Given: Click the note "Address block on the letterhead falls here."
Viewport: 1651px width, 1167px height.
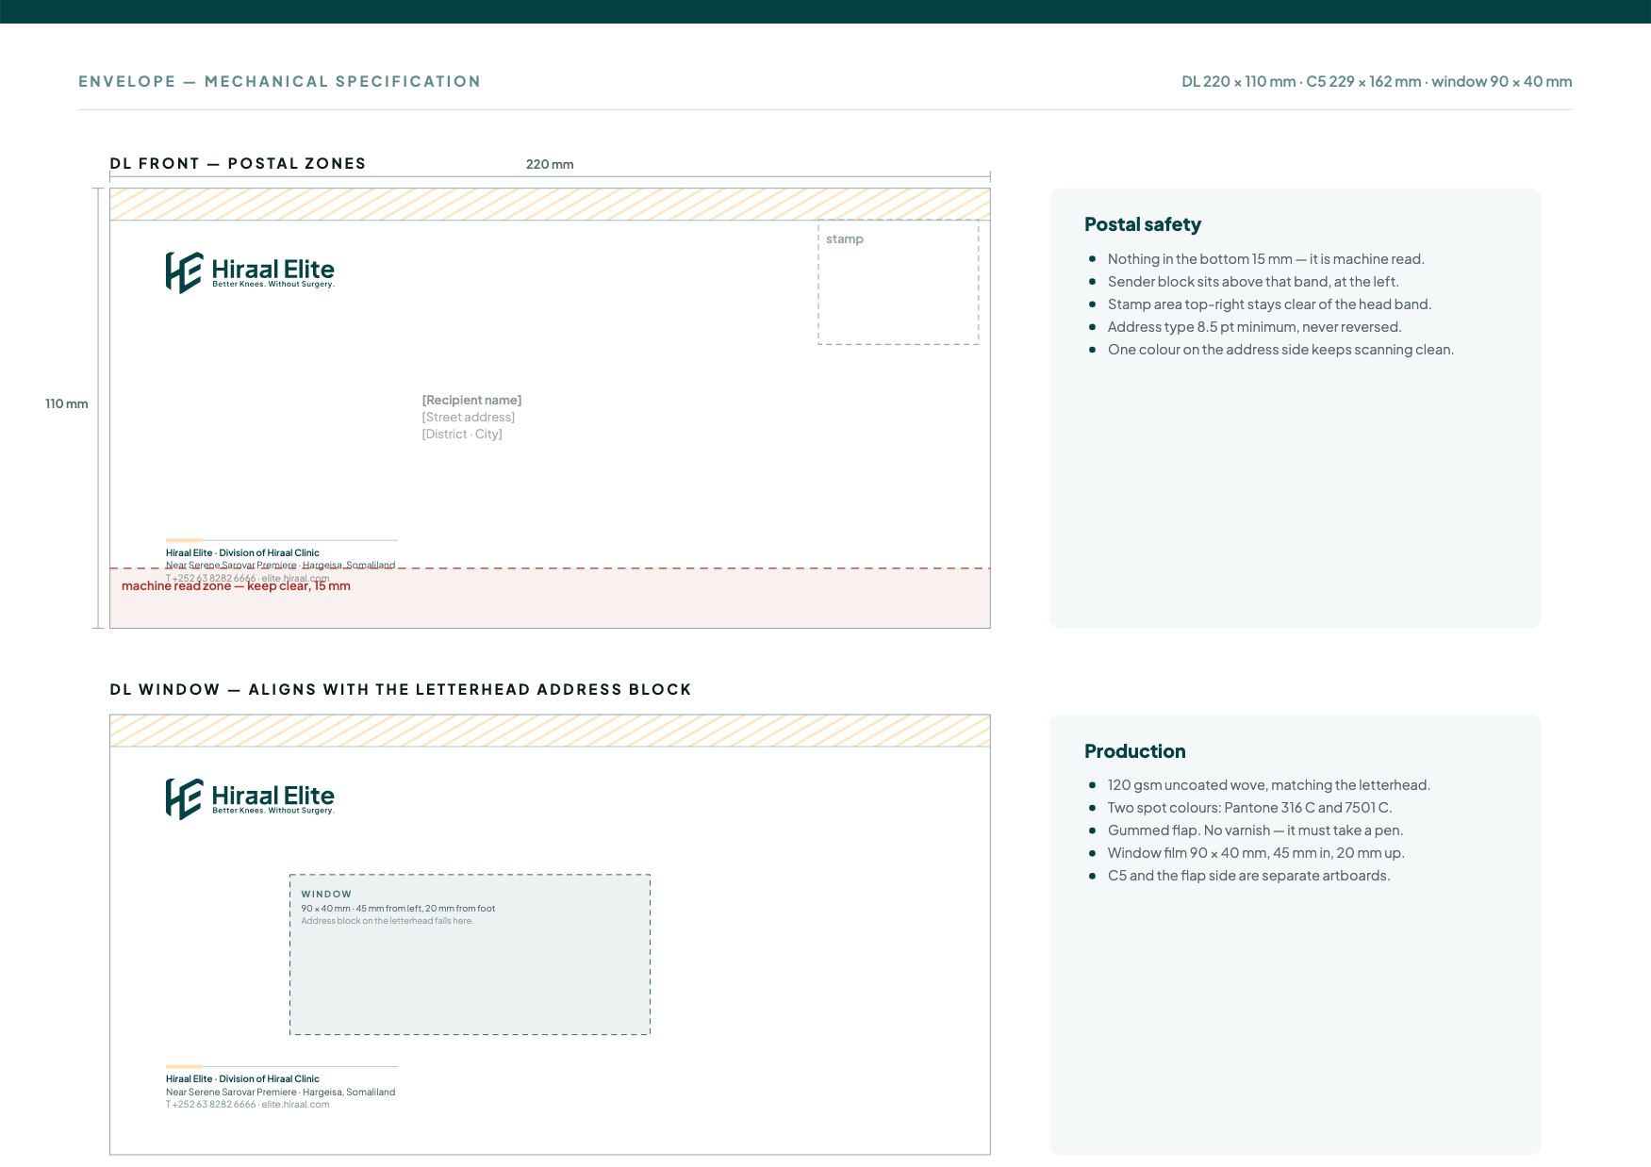Looking at the screenshot, I should pos(388,921).
